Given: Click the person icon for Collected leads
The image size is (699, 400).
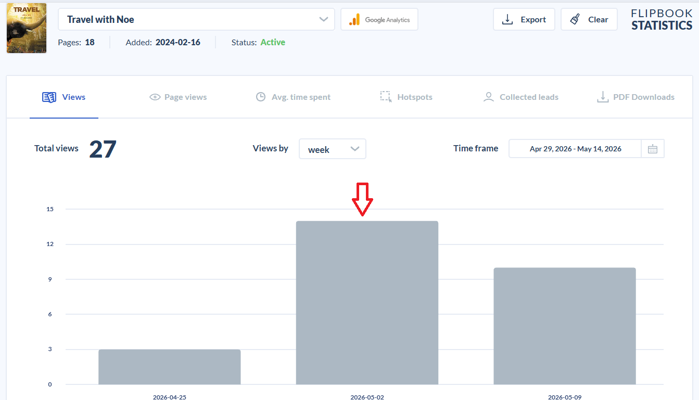Looking at the screenshot, I should point(488,97).
